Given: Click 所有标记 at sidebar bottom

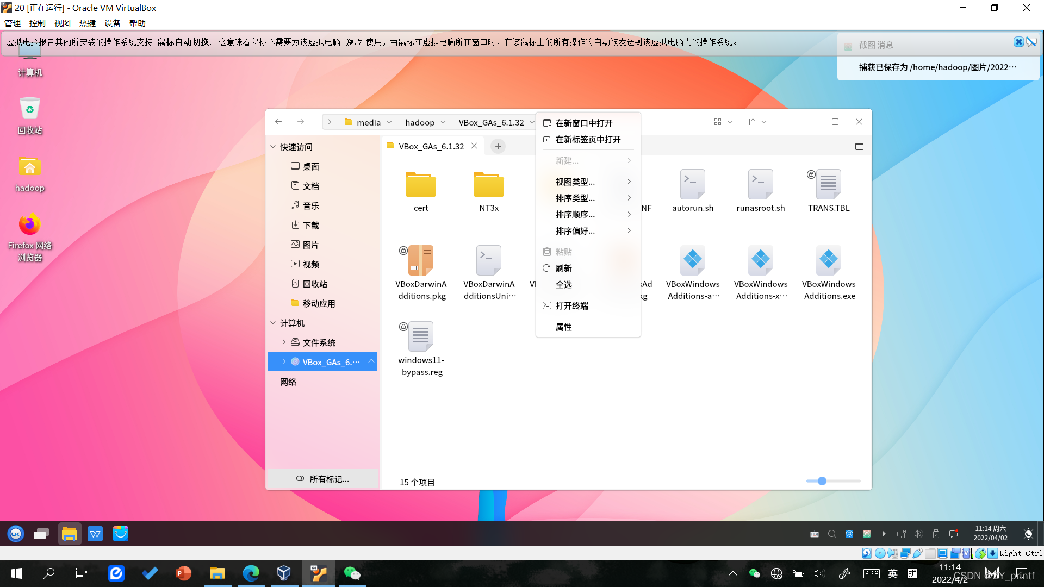Looking at the screenshot, I should 323,479.
